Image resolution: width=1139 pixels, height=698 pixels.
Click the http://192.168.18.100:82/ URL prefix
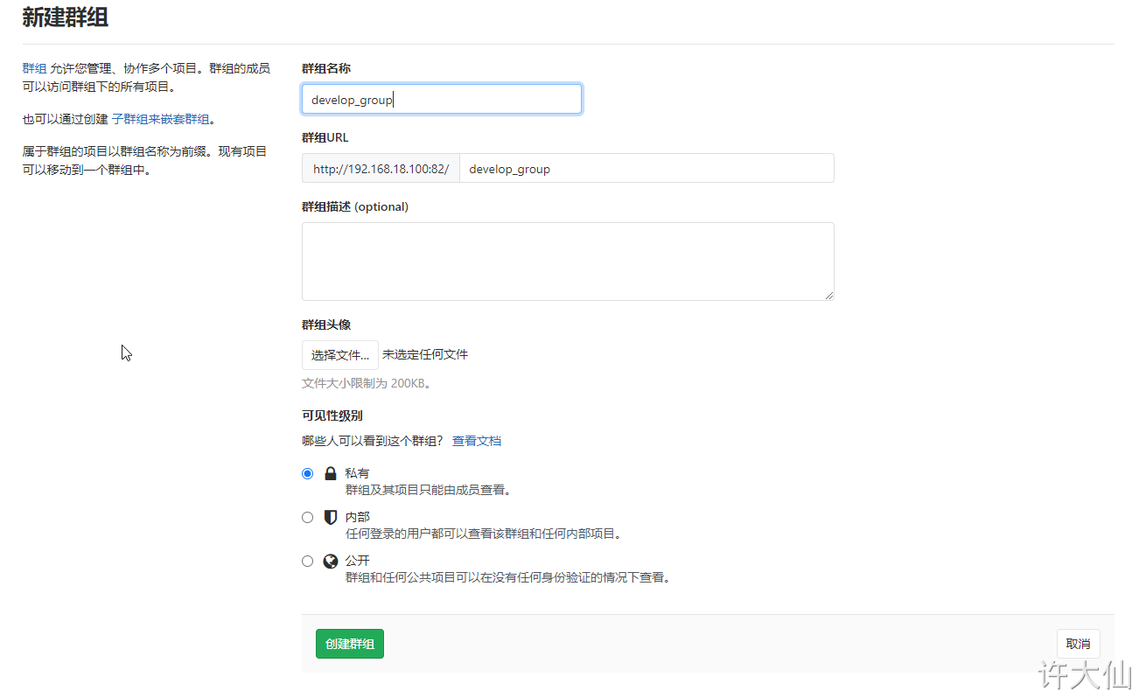click(381, 168)
